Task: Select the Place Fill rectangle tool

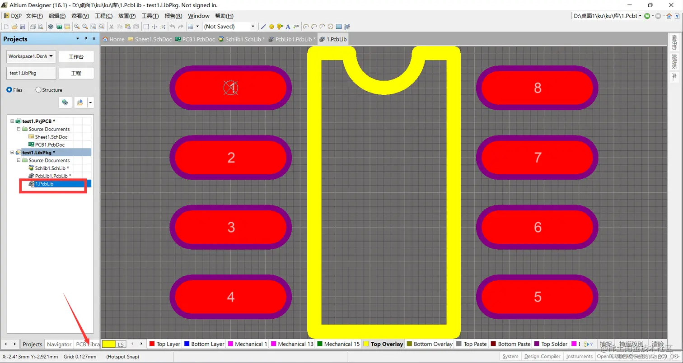Action: click(339, 27)
